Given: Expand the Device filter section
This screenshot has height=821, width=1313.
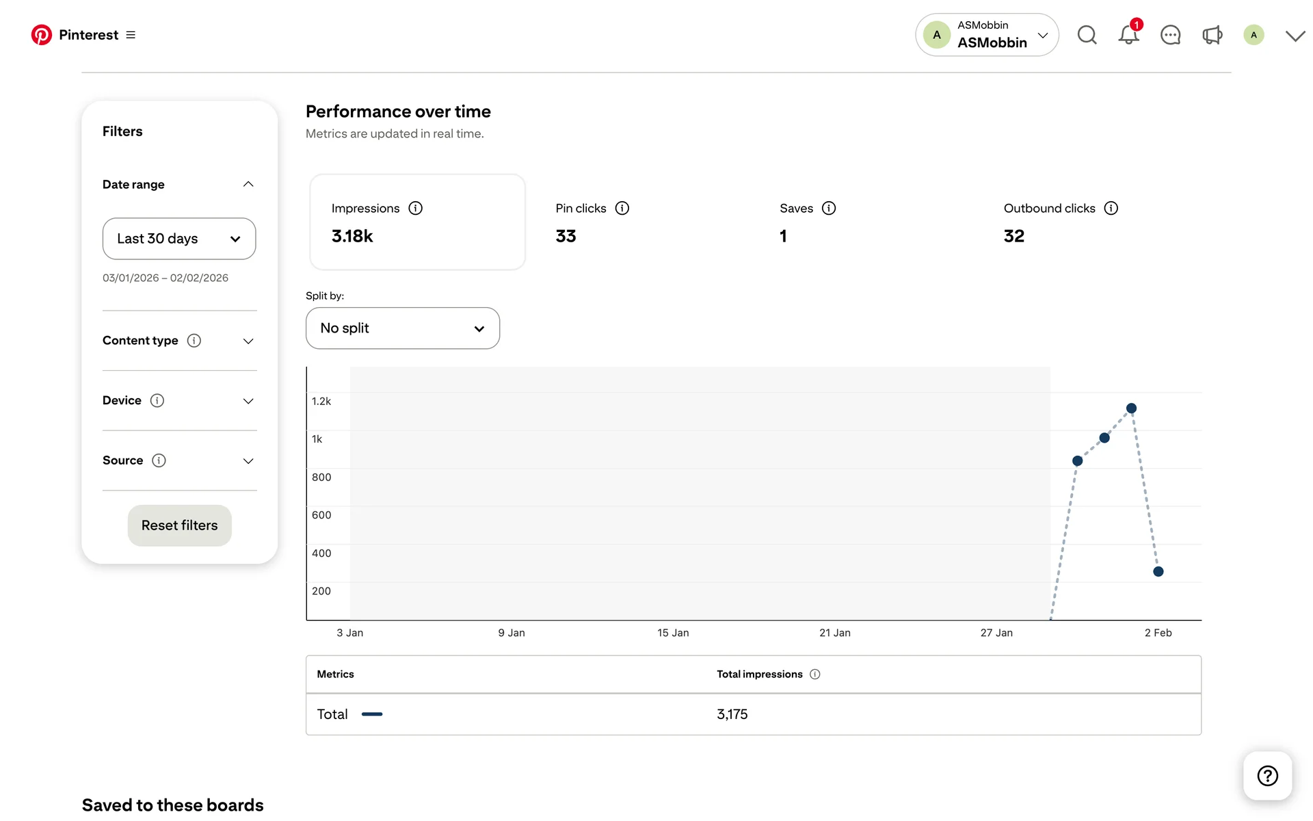Looking at the screenshot, I should click(248, 401).
